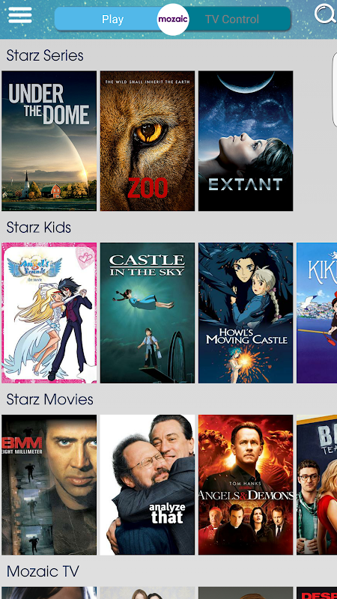Viewport: 337px width, 599px height.
Task: Open the Mozaic TV category
Action: (x=43, y=571)
